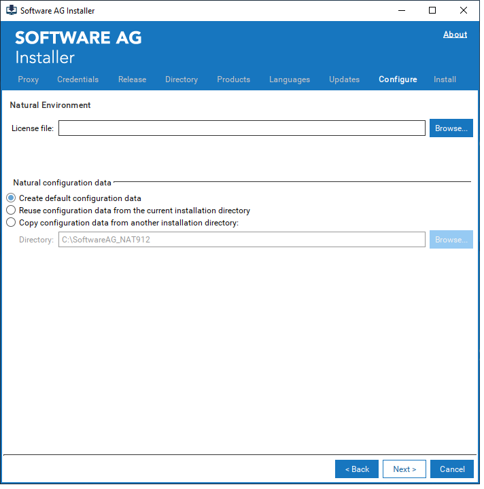484x489 pixels.
Task: Browse for a license file
Action: click(x=451, y=128)
